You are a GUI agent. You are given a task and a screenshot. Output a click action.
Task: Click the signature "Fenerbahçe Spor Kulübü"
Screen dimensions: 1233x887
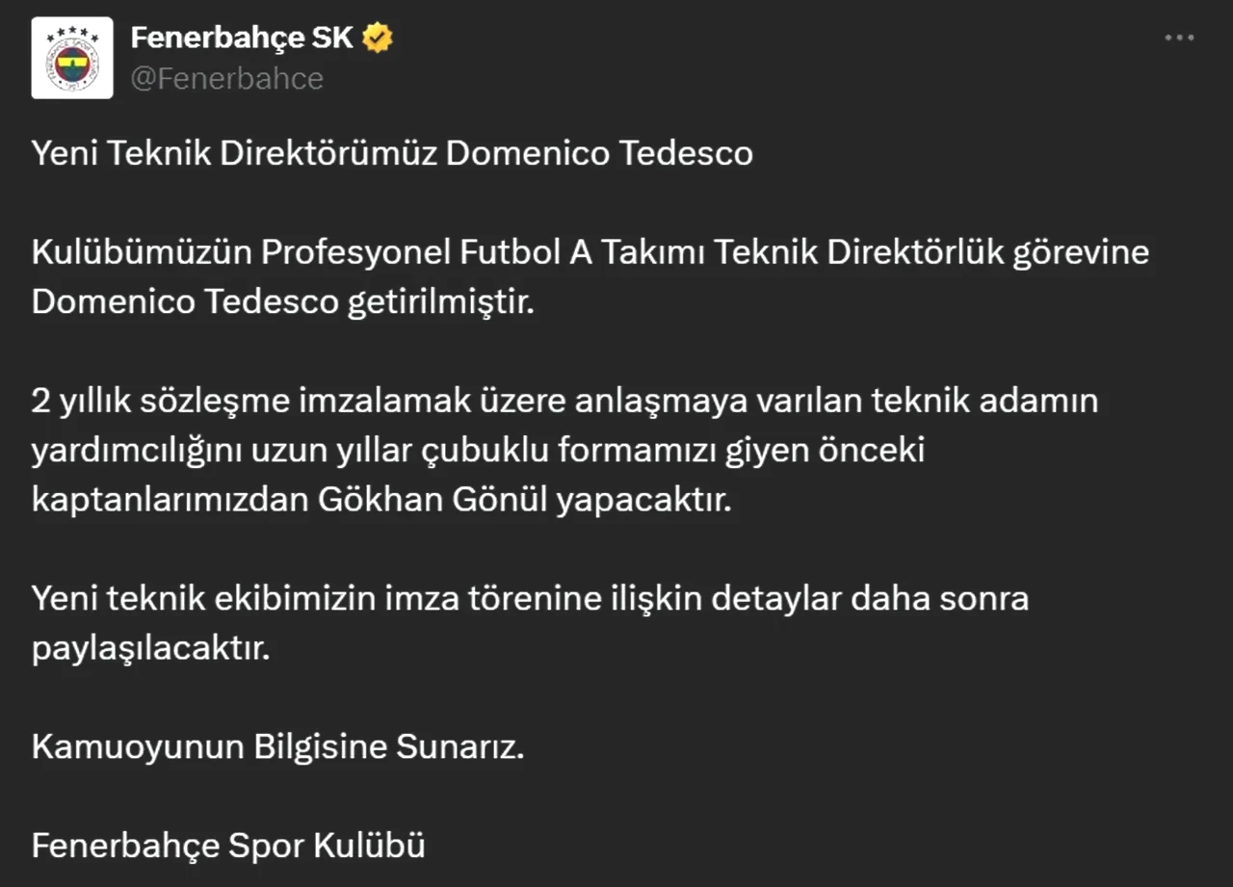228,847
